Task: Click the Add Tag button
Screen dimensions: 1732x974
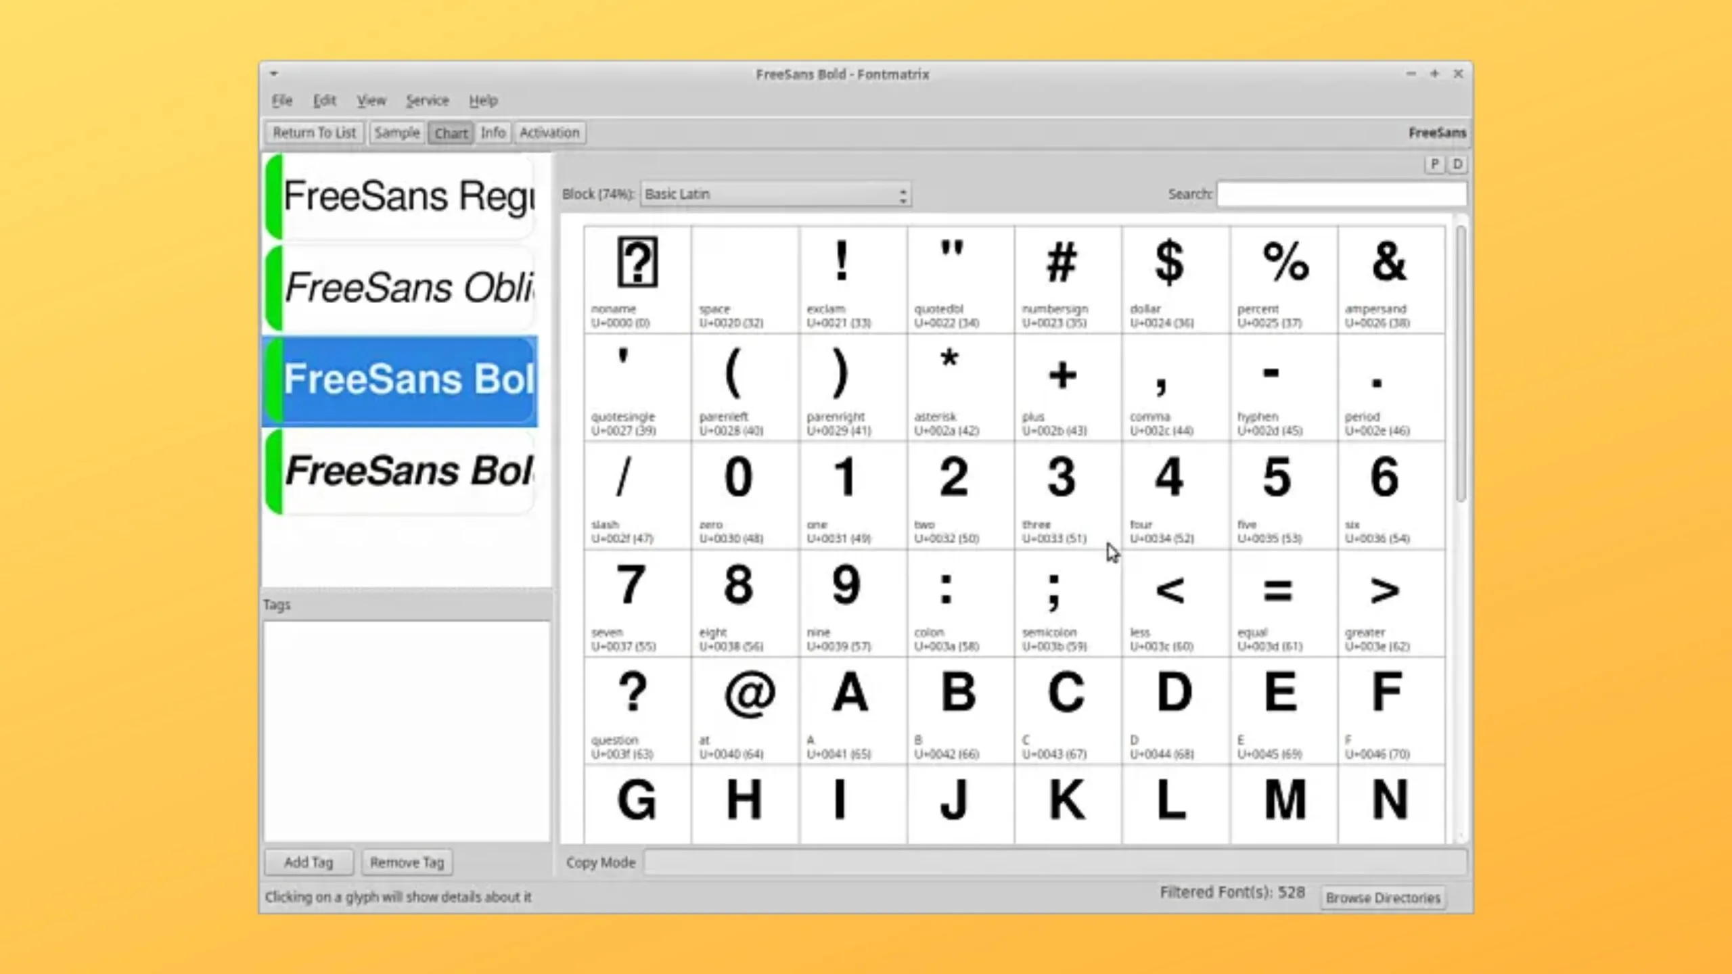Action: pyautogui.click(x=309, y=862)
